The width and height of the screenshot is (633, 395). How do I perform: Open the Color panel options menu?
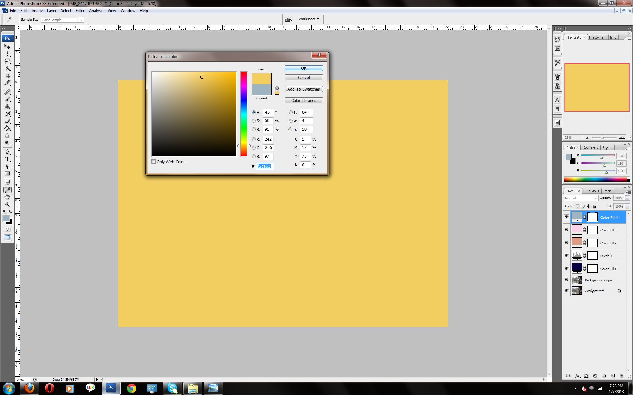(628, 149)
